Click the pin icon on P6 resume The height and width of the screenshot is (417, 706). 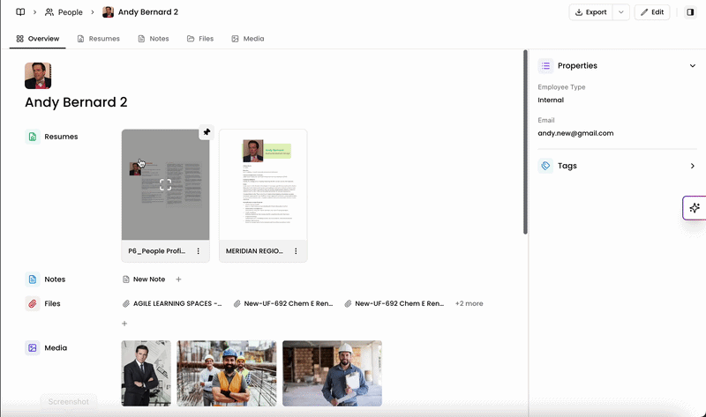click(x=207, y=132)
